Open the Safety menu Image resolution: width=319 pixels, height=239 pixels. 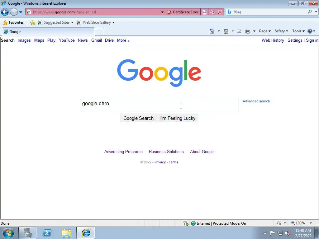click(281, 31)
